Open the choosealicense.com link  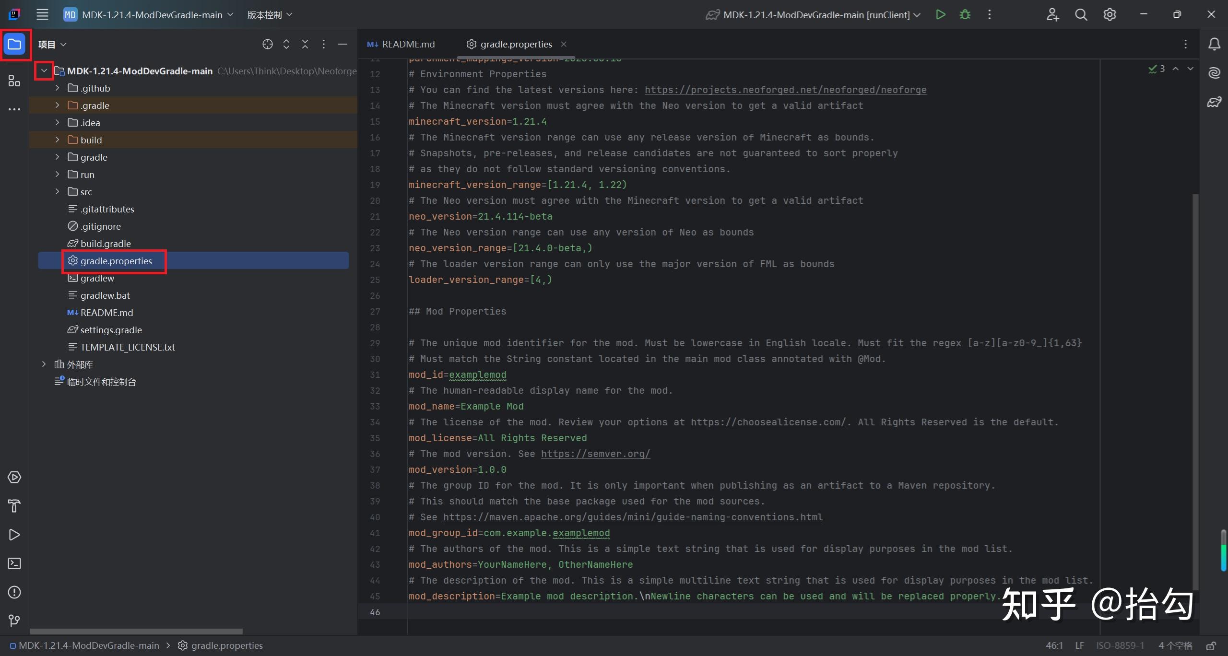click(767, 422)
